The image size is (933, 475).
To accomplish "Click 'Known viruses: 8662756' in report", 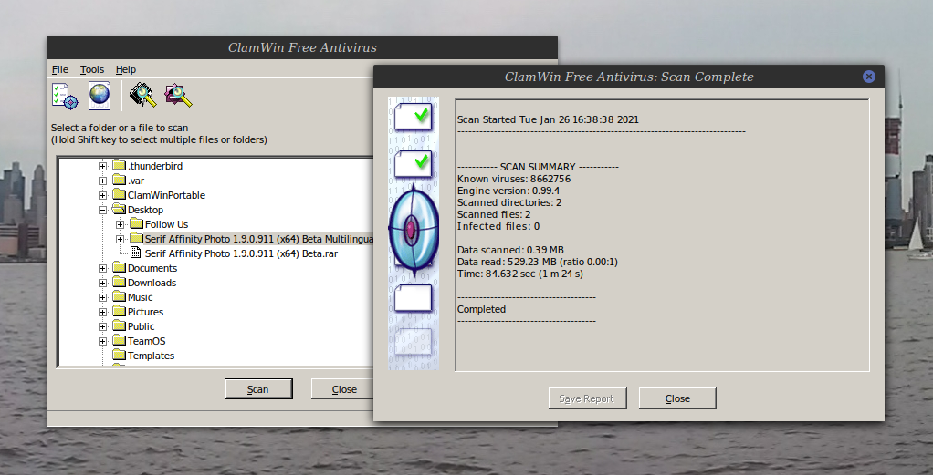I will tap(513, 179).
